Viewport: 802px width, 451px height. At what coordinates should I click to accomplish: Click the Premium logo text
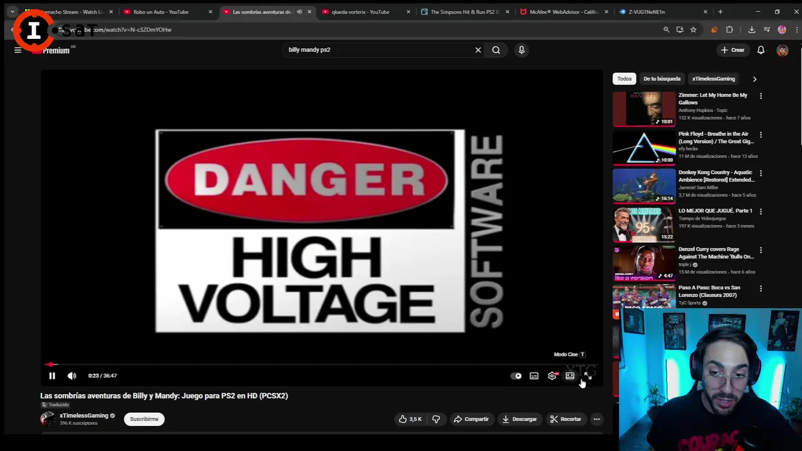[56, 51]
